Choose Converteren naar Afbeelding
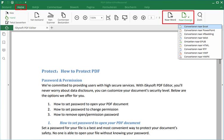The width and height of the screenshot is (224, 140). click(x=200, y=34)
